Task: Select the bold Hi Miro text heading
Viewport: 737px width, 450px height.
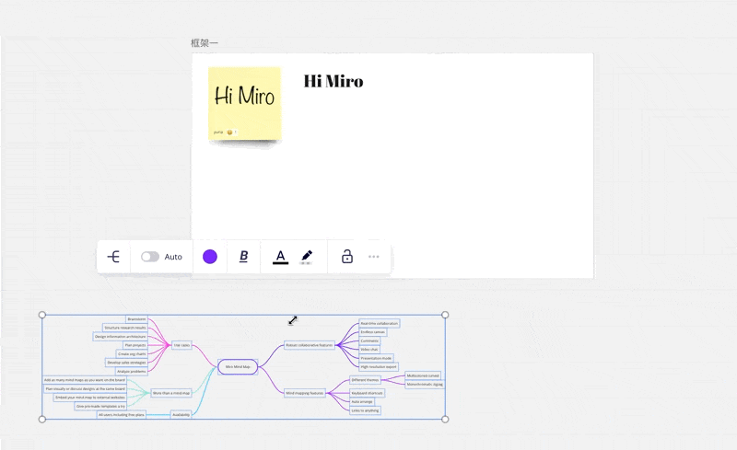Action: [x=333, y=81]
